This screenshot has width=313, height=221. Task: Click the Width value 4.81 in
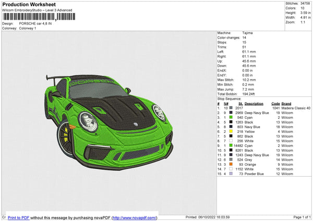click(x=305, y=18)
